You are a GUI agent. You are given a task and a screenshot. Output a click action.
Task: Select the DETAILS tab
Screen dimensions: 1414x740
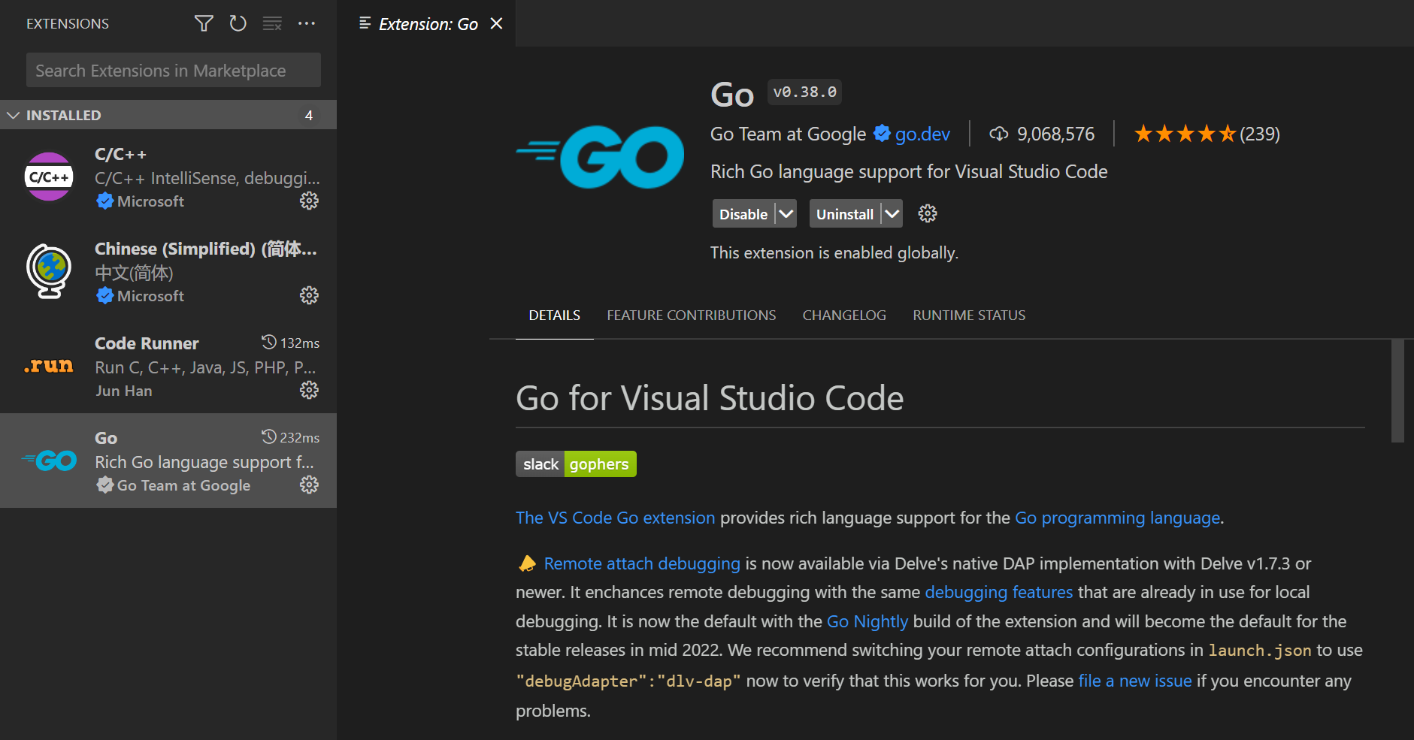[x=555, y=316]
